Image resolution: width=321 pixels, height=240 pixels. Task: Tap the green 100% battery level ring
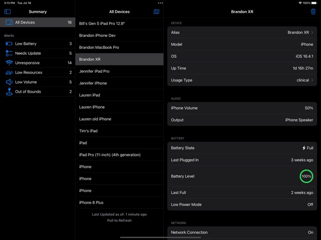click(x=306, y=176)
